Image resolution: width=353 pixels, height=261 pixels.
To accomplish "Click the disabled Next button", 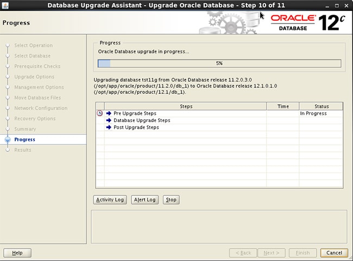I will [x=272, y=253].
